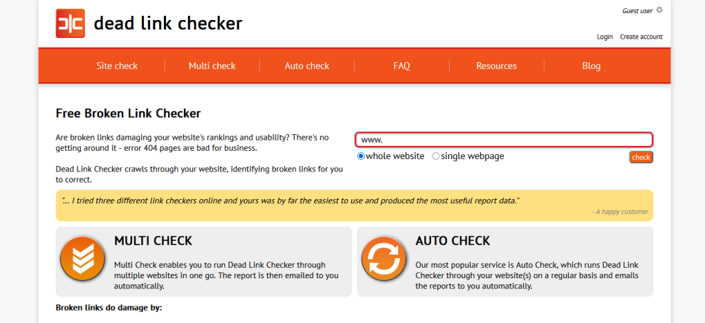Screen dimensions: 705x323
Task: Click the orange Multi Check chevrons icon
Action: (83, 259)
